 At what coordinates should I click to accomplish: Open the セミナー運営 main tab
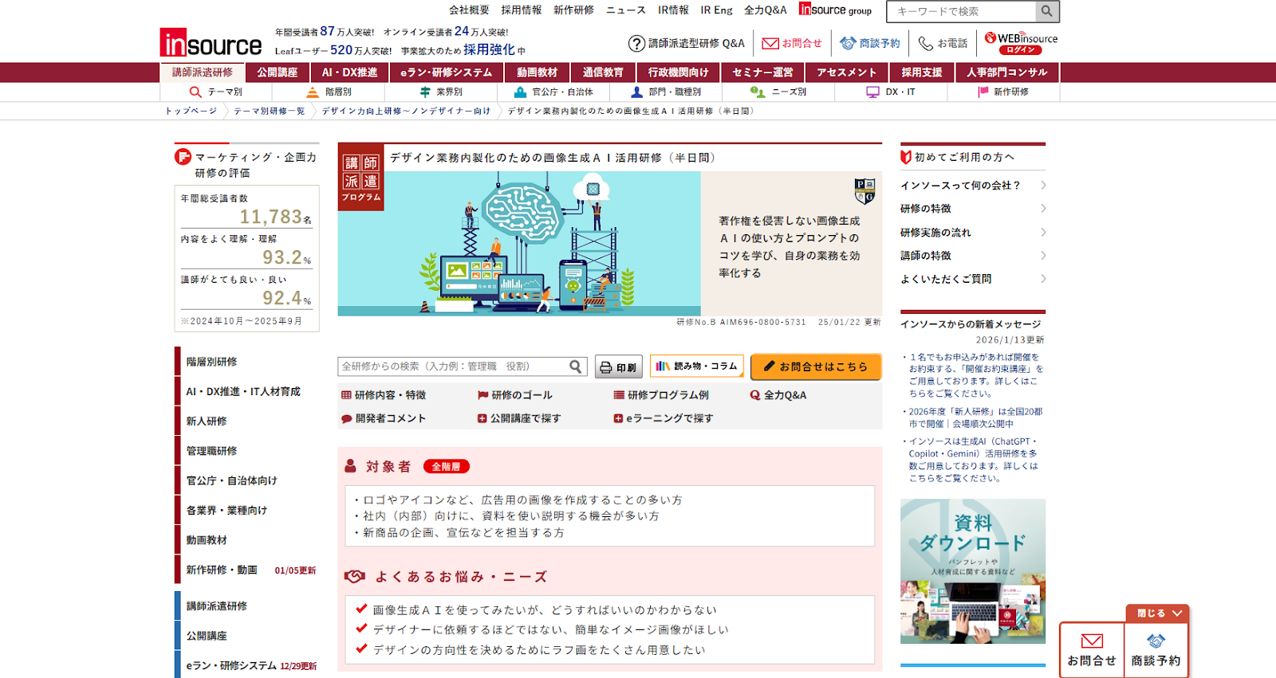[x=762, y=73]
